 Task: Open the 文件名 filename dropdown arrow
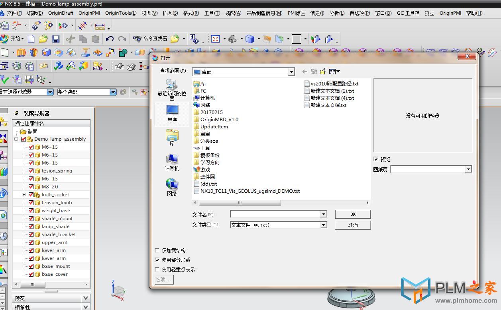click(x=324, y=214)
